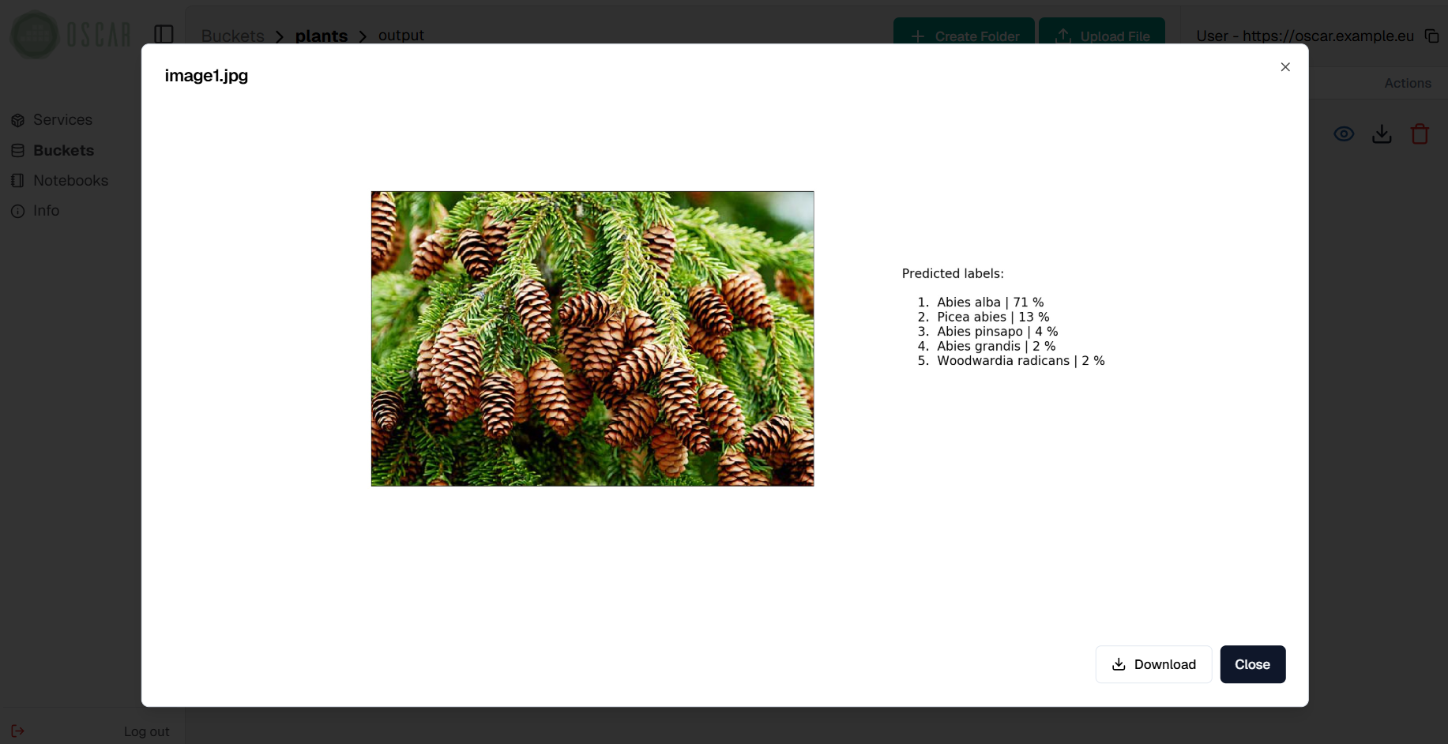Dismiss the modal with the X

pos(1285,67)
